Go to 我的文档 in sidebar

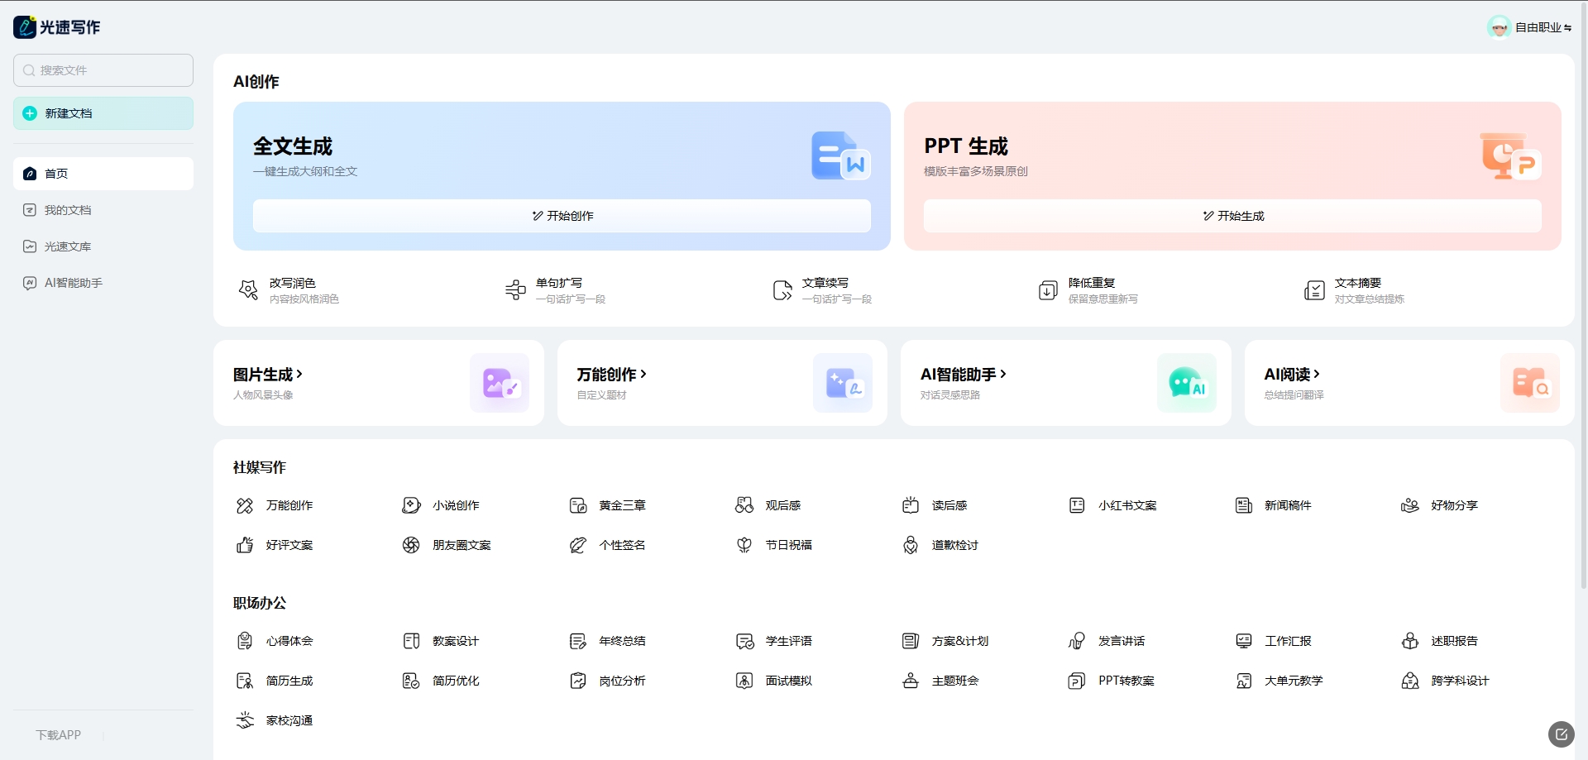pos(68,210)
